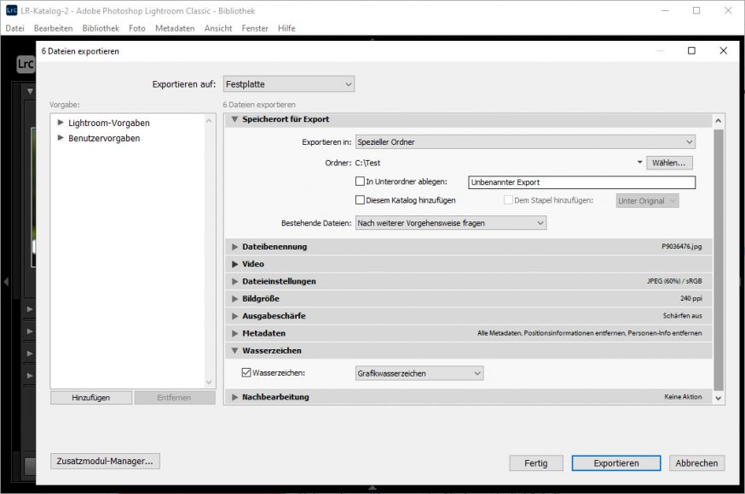The height and width of the screenshot is (494, 745).
Task: Expand the Dateieinstellungen section
Action: click(x=234, y=281)
